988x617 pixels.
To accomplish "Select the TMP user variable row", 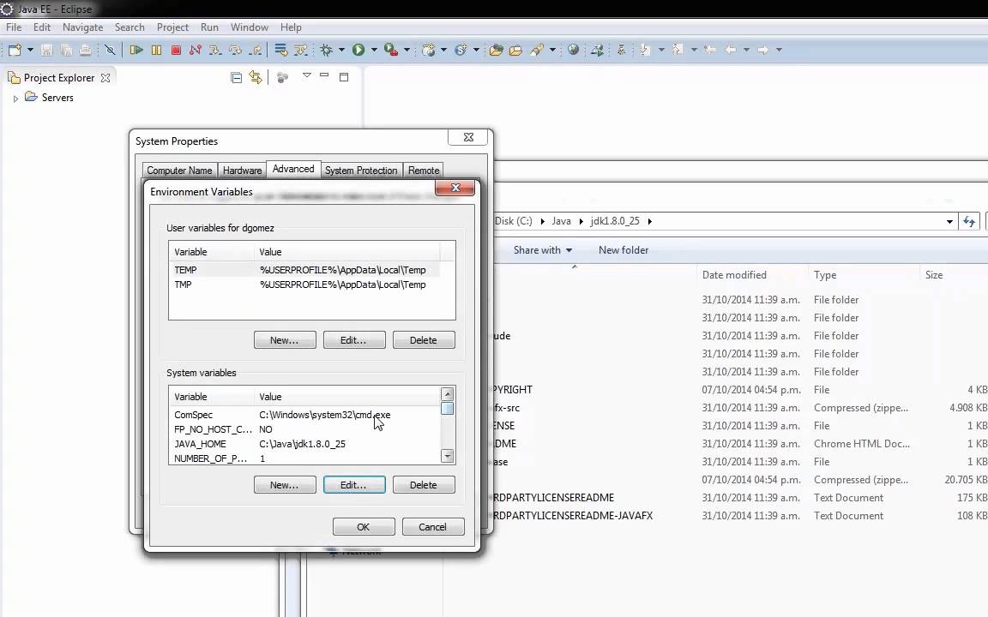I will click(x=305, y=285).
